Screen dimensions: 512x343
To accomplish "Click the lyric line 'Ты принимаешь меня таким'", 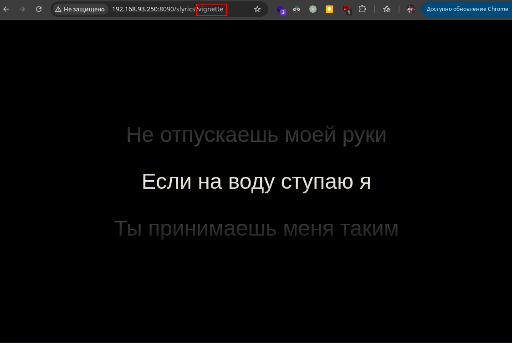I will click(x=256, y=228).
